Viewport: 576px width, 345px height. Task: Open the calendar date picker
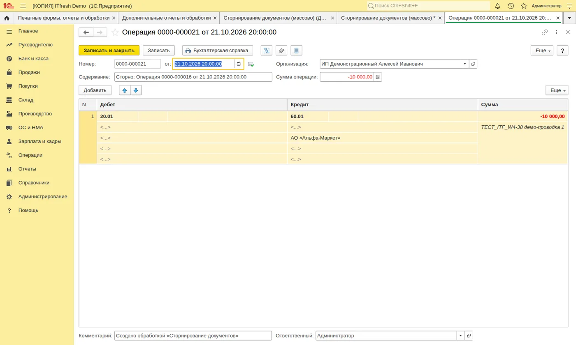pos(239,64)
